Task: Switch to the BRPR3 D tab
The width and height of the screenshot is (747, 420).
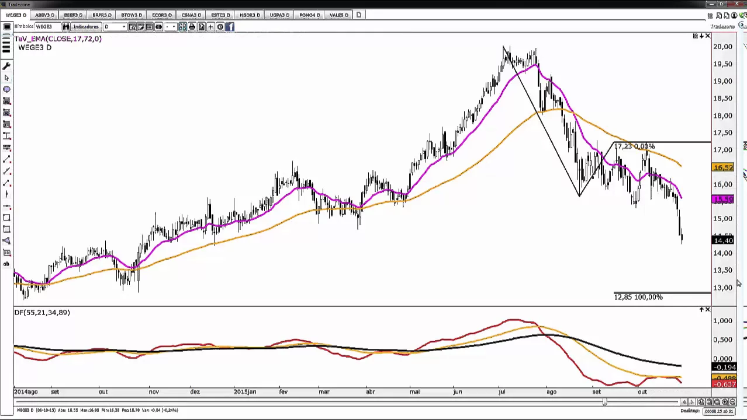Action: point(102,15)
